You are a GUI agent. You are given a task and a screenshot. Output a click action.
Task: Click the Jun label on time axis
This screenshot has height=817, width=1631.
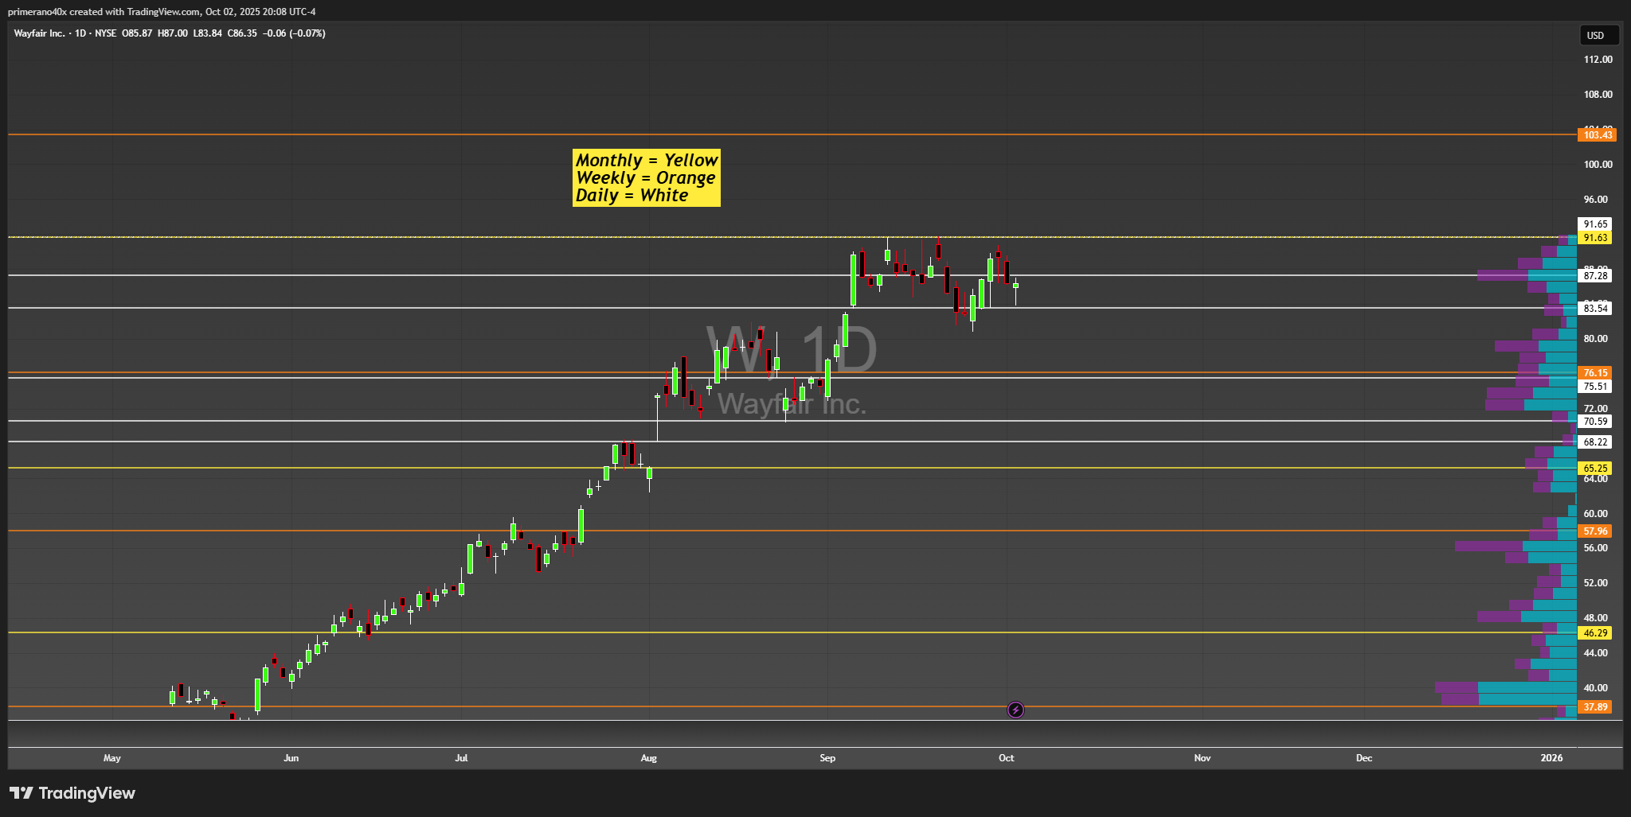pyautogui.click(x=291, y=758)
